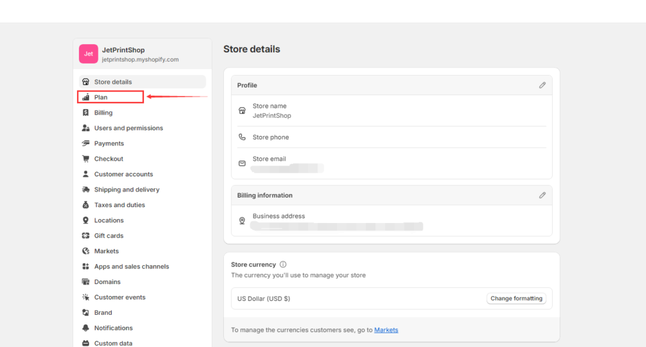Screen dimensions: 646x347
Task: Click the Store phone handset icon
Action: click(242, 137)
